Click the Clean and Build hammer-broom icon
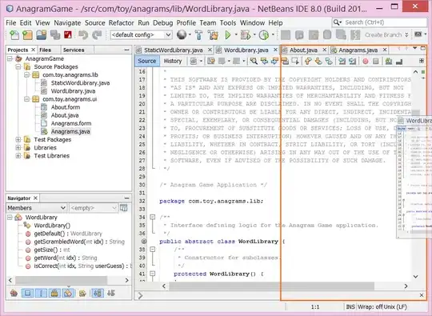 (213, 35)
